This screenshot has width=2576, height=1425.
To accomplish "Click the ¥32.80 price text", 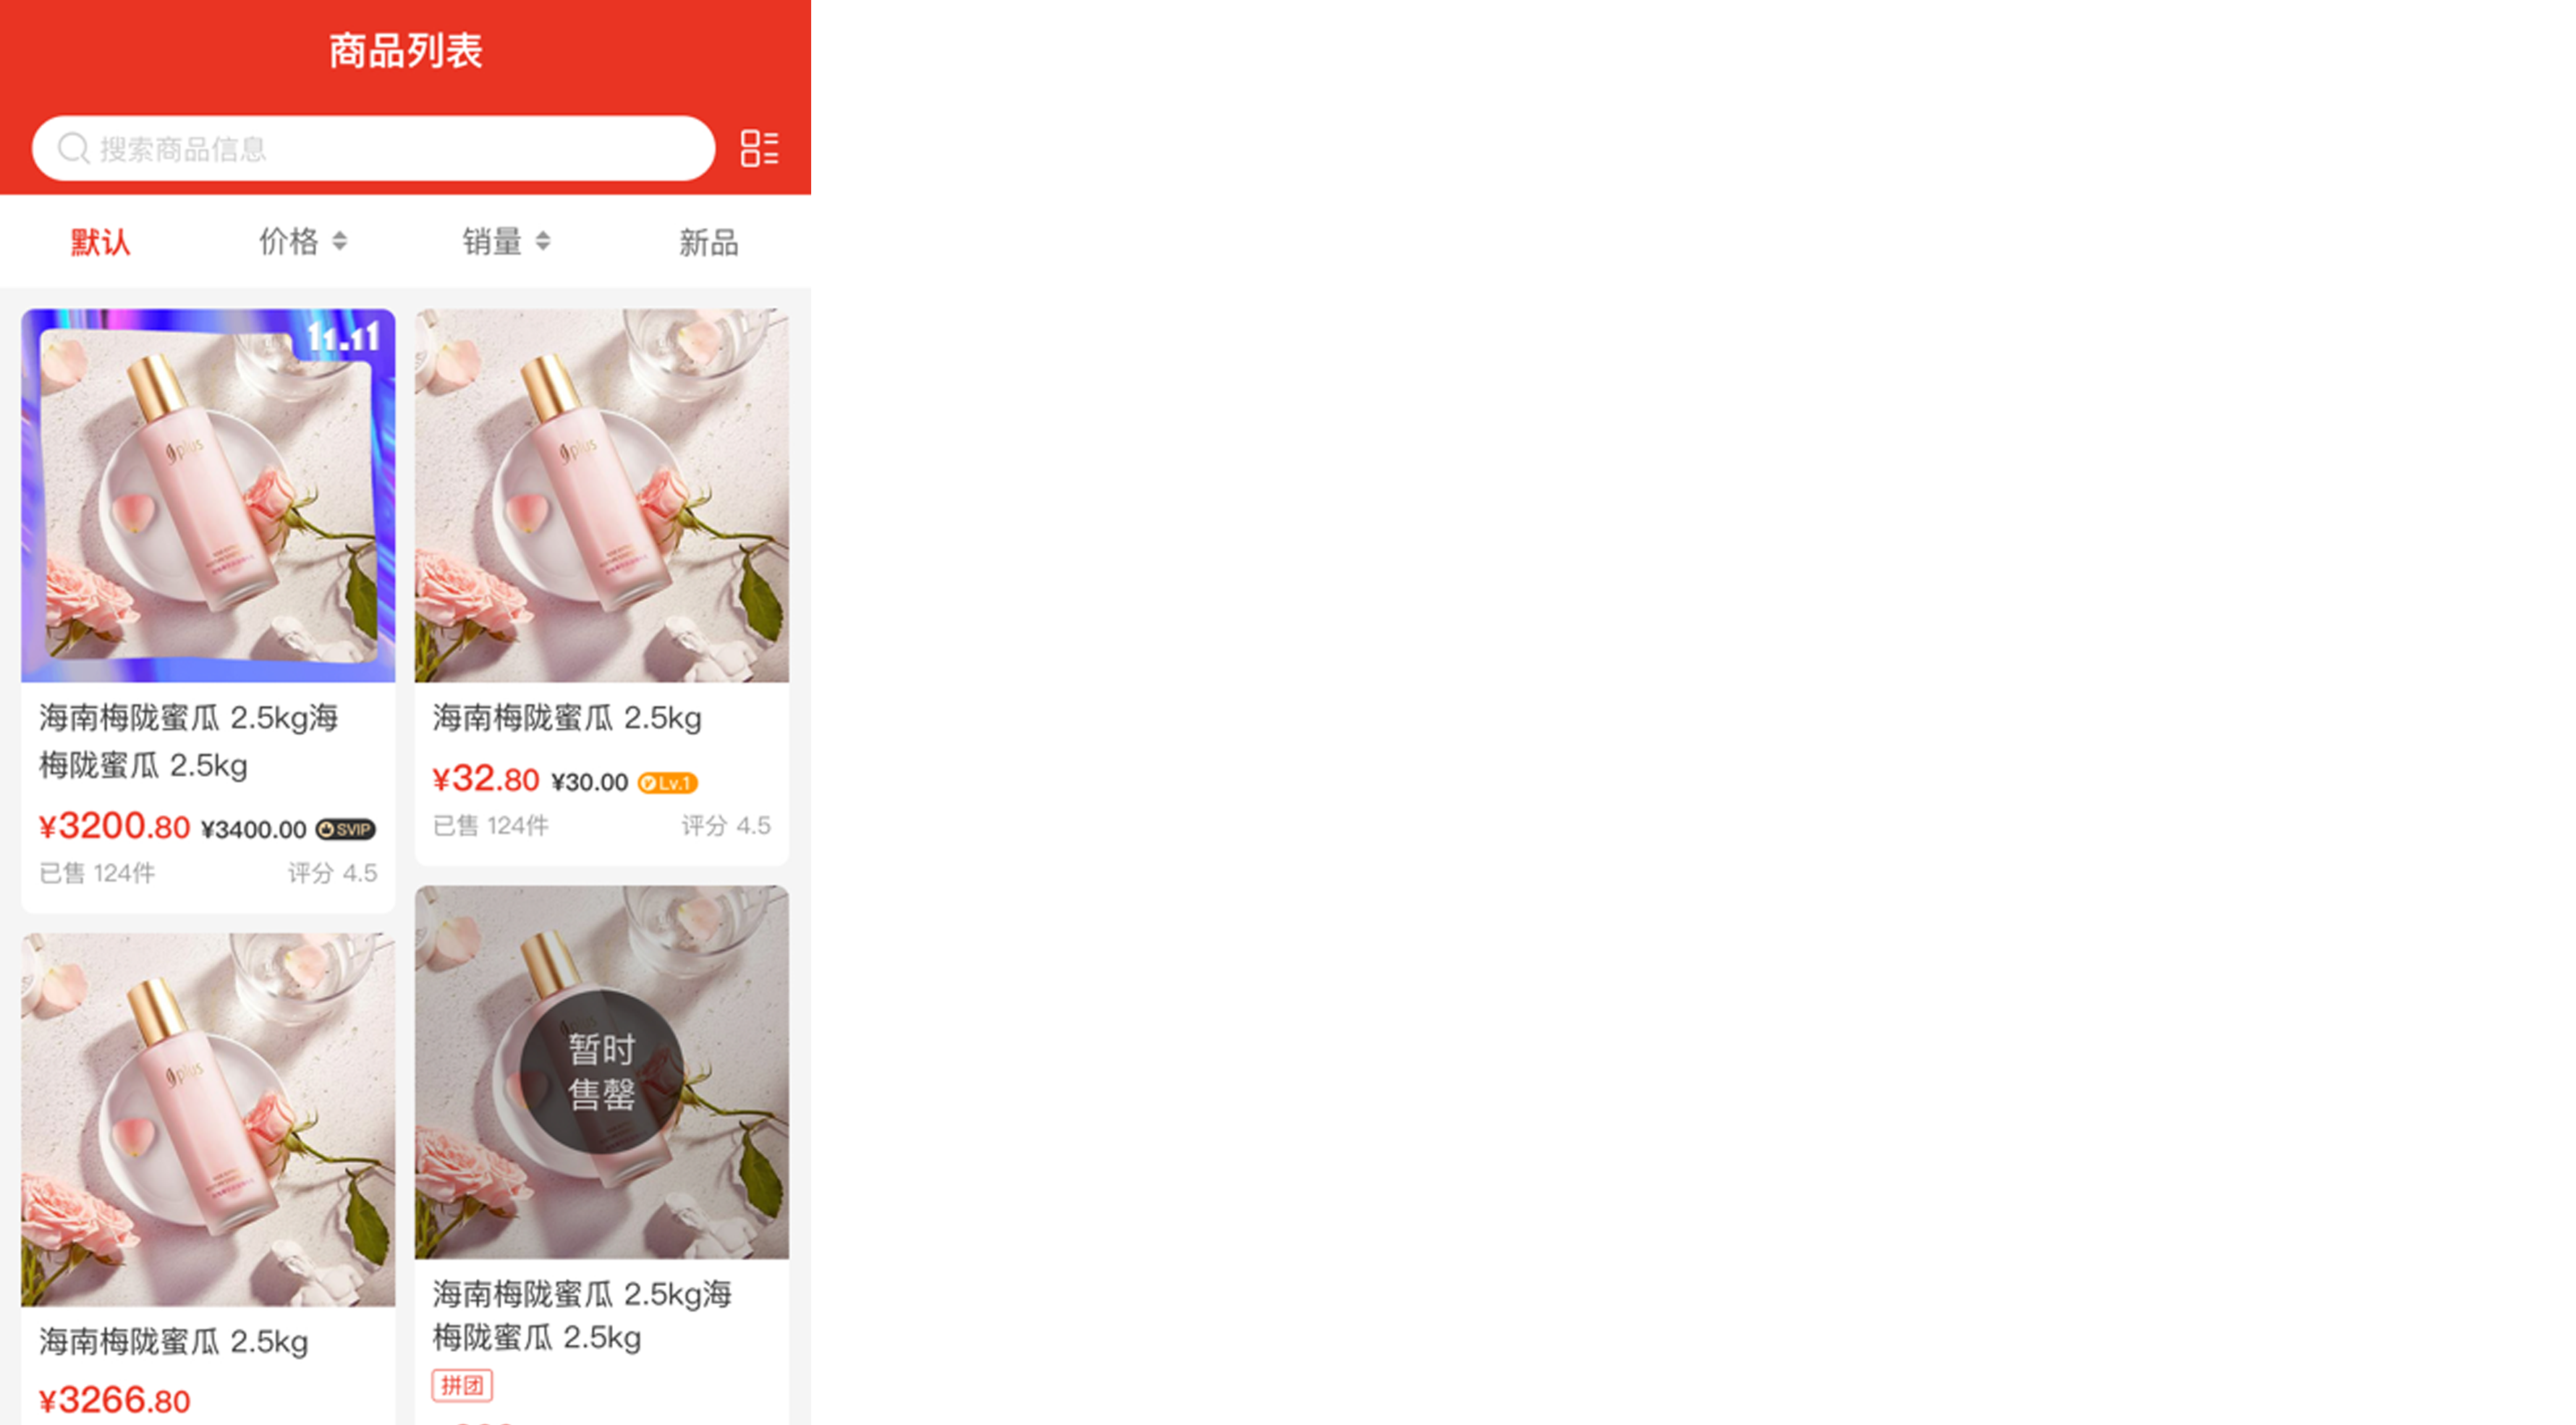I will [486, 778].
